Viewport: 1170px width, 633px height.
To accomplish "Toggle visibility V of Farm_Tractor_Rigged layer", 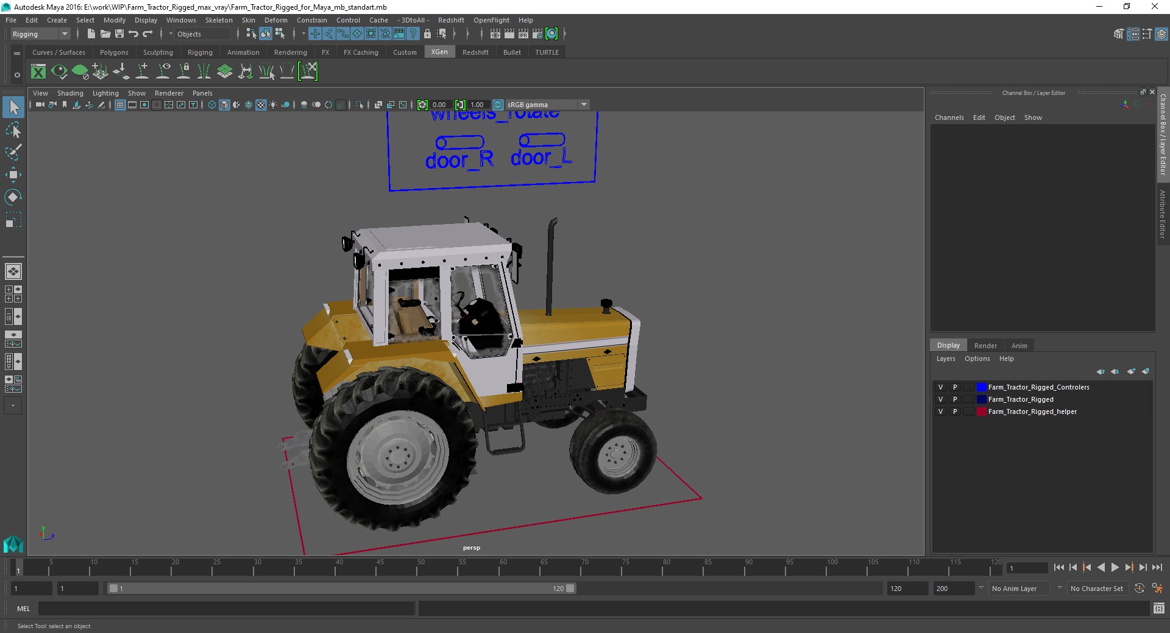I will pos(940,399).
